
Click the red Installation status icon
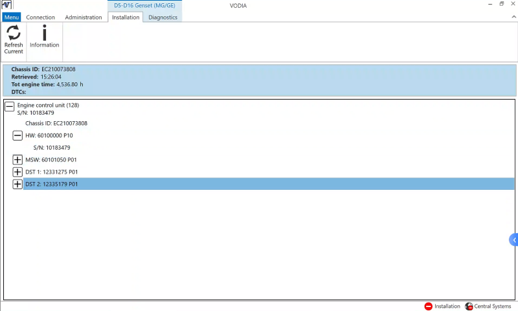tap(428, 306)
